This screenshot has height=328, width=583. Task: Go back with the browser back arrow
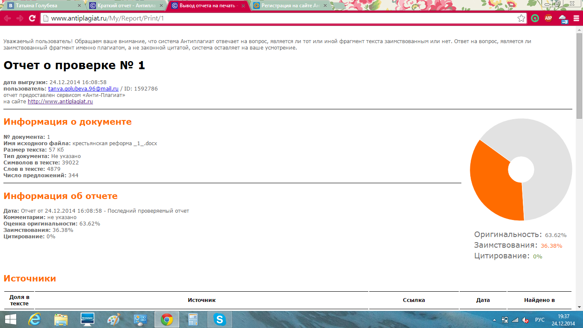pos(7,18)
